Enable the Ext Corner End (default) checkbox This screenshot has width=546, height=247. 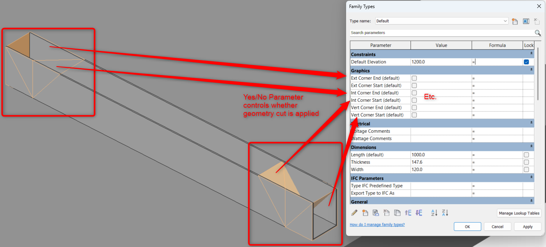pyautogui.click(x=414, y=78)
